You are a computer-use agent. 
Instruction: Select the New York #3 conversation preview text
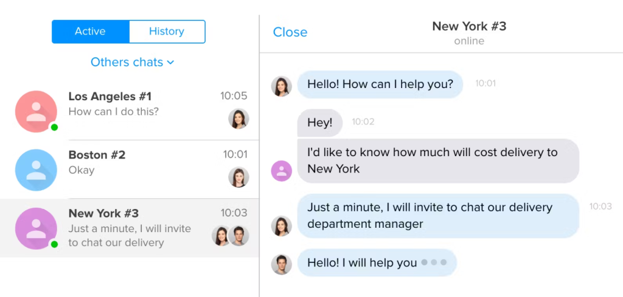click(130, 236)
